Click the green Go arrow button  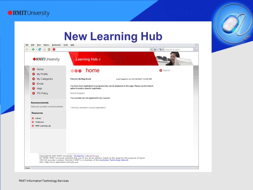(x=155, y=49)
